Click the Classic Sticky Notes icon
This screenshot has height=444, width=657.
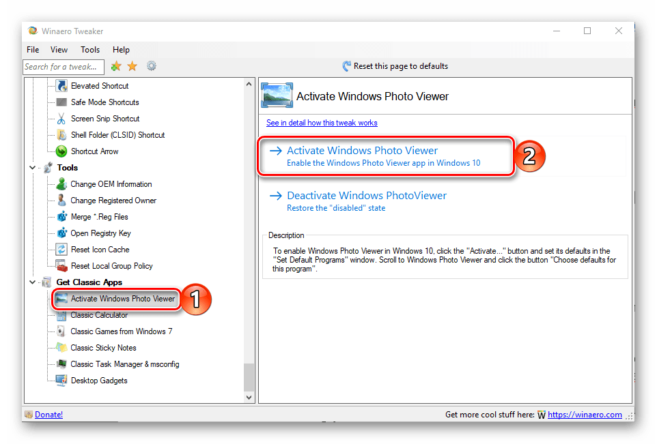[61, 348]
